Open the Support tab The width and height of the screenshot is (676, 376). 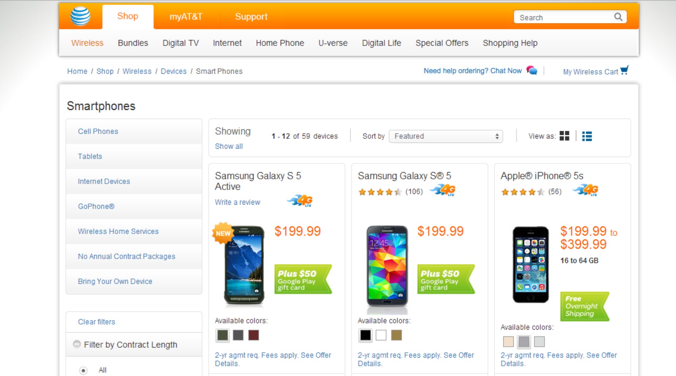tap(251, 17)
